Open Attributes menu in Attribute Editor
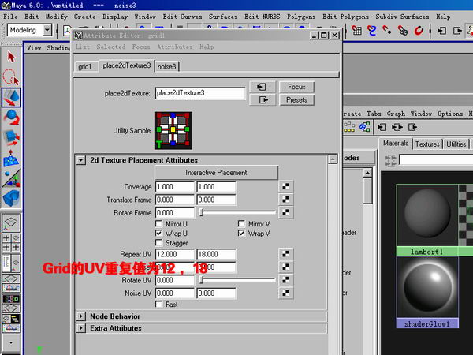473x355 pixels. click(175, 47)
